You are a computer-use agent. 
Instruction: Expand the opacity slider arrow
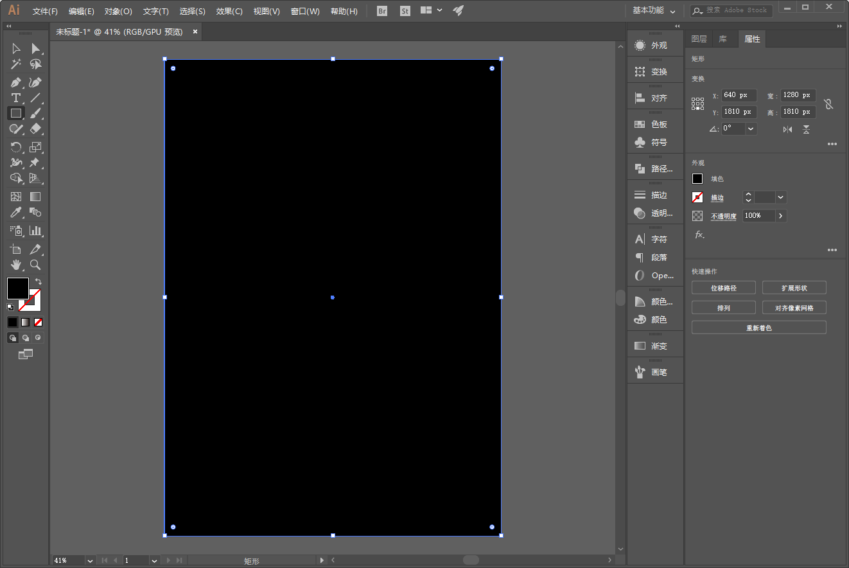pos(781,216)
